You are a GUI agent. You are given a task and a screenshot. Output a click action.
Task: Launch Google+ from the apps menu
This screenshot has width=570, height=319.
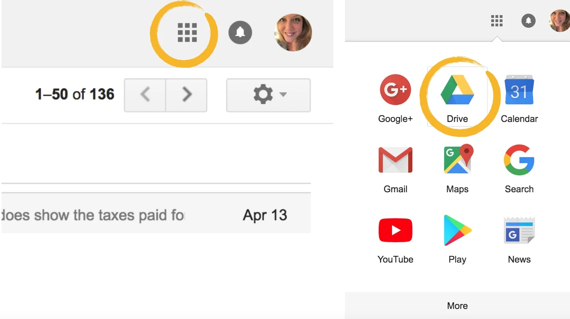(x=395, y=99)
